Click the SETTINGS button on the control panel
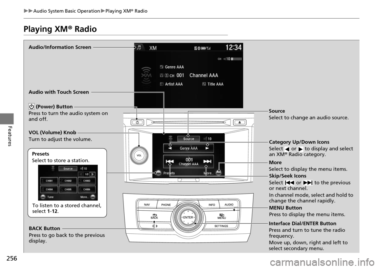Image resolution: width=381 pixels, height=269 pixels. click(221, 226)
